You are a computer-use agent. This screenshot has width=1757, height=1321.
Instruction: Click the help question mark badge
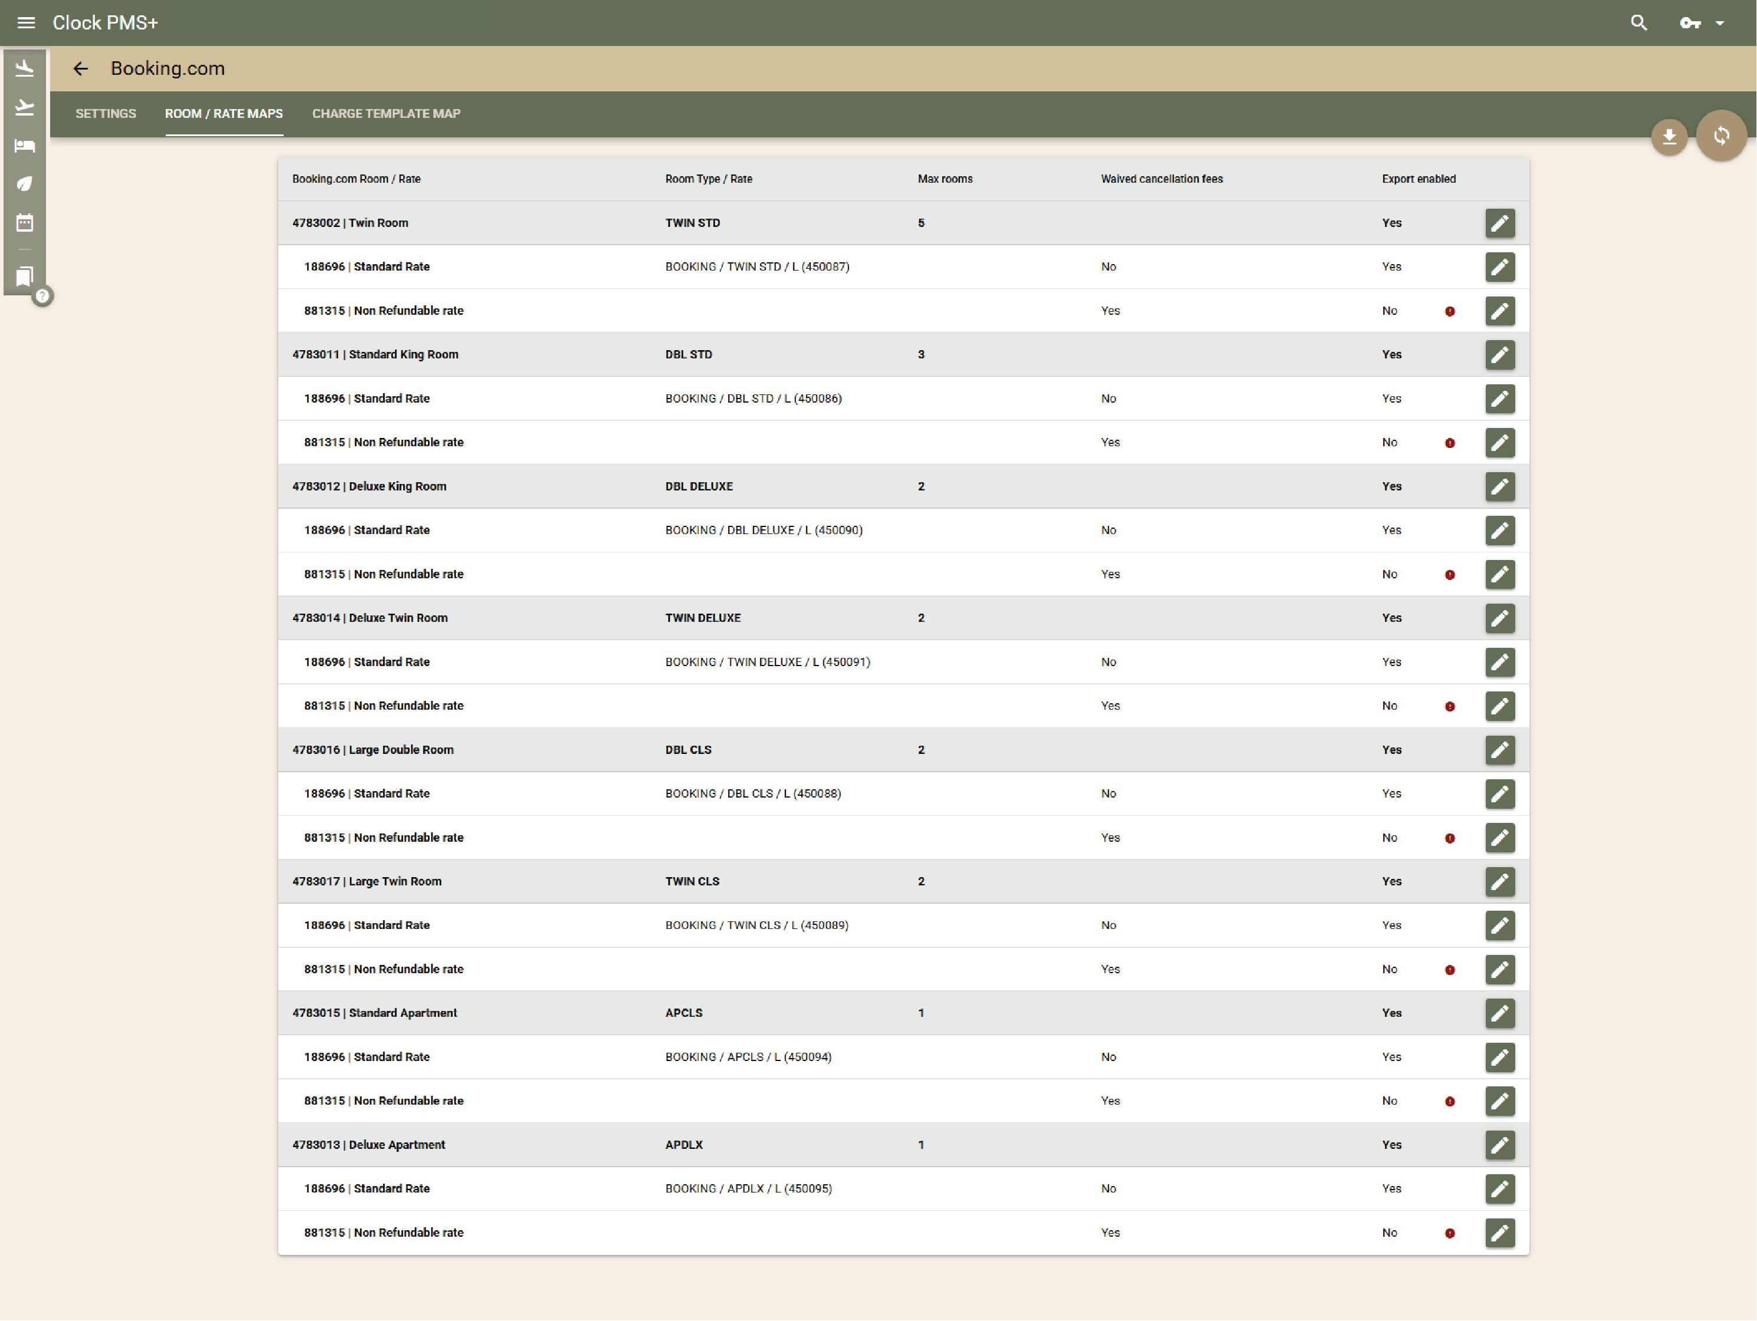click(x=43, y=297)
